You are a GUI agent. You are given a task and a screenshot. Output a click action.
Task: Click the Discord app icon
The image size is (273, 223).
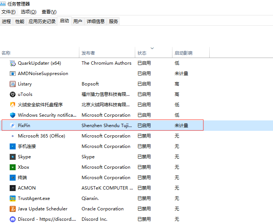[13, 219]
